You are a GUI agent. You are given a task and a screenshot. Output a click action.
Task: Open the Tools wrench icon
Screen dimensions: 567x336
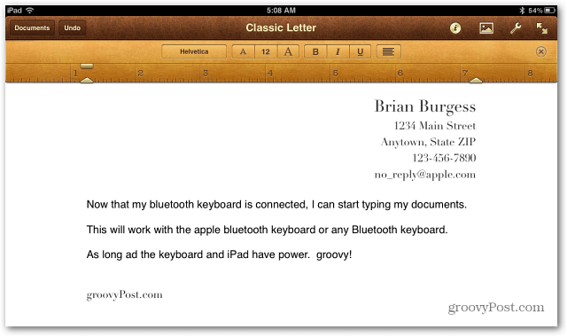coord(516,27)
